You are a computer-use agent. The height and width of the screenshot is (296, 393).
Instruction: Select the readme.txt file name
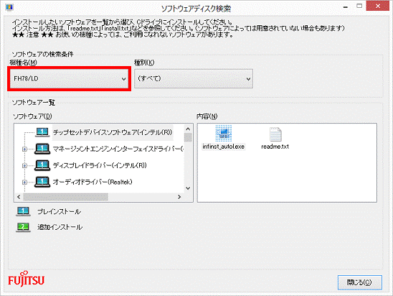coord(275,147)
